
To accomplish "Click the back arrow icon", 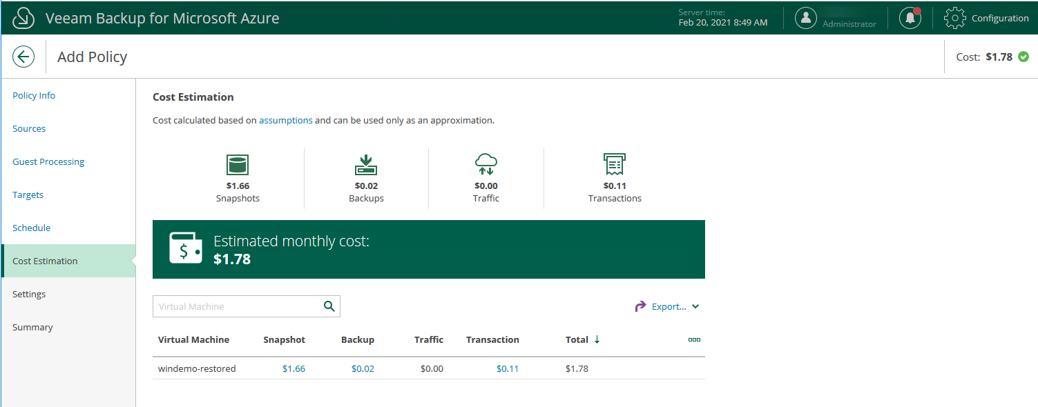I will [23, 57].
